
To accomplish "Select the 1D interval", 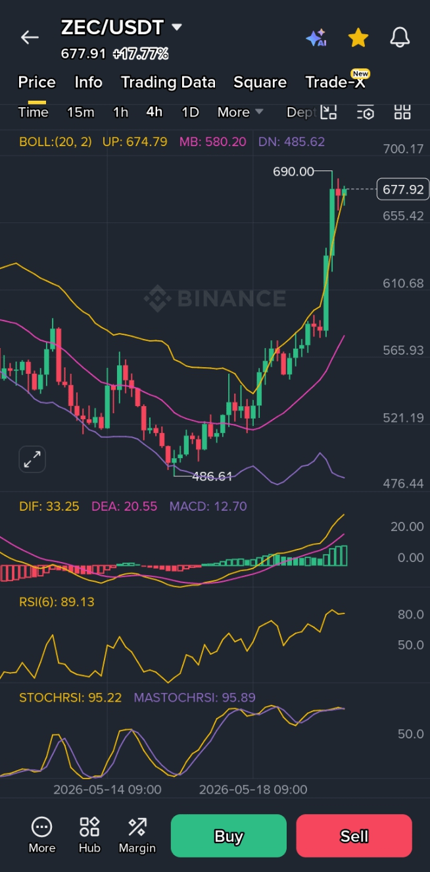I will point(190,112).
